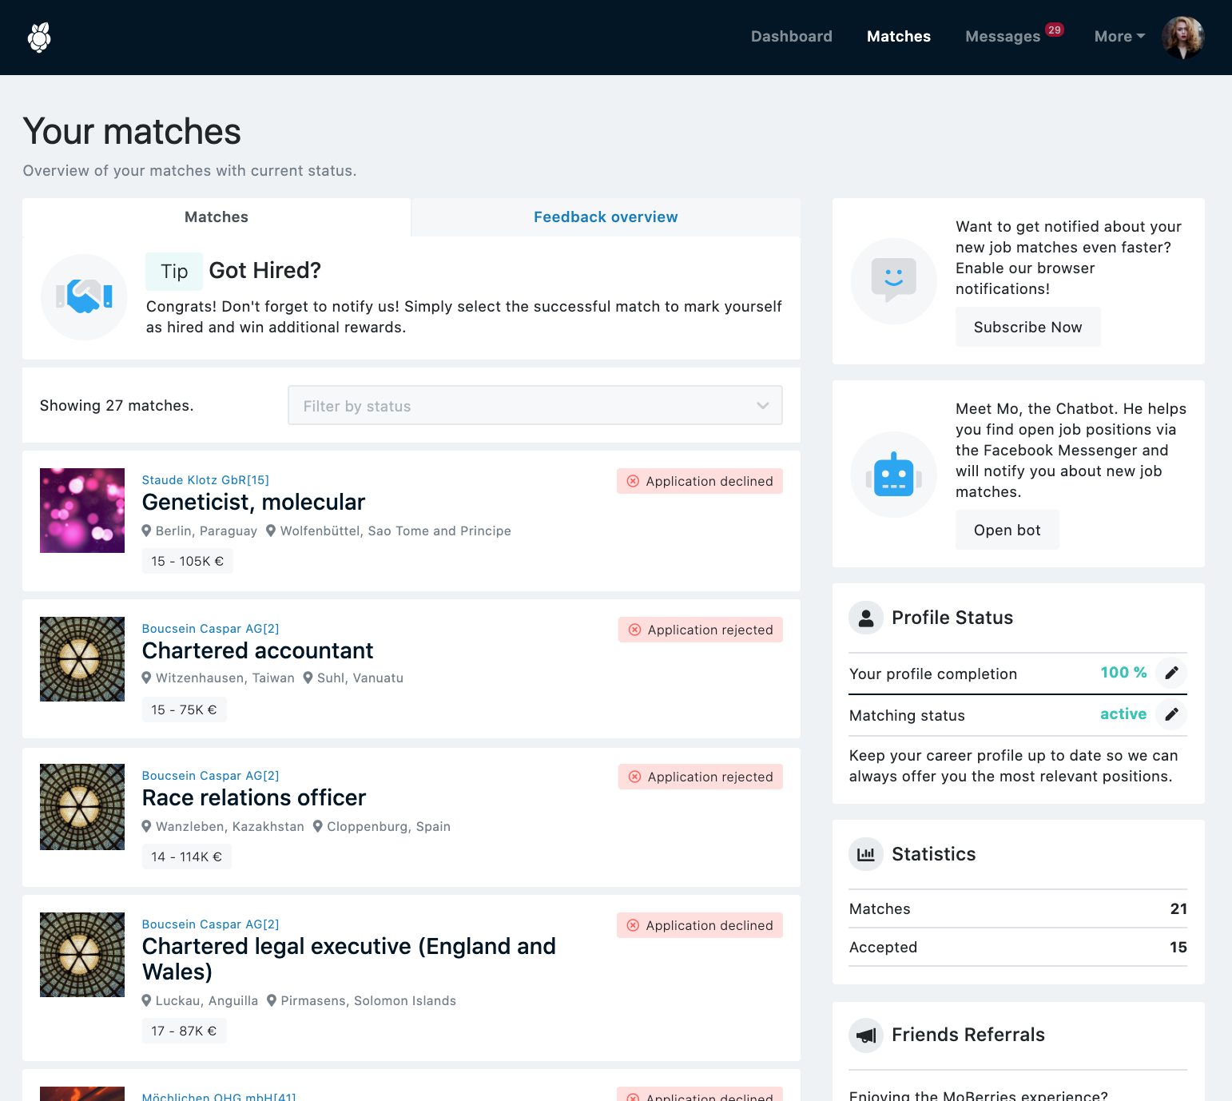Click the Open bot button
The height and width of the screenshot is (1101, 1232).
click(x=1007, y=530)
